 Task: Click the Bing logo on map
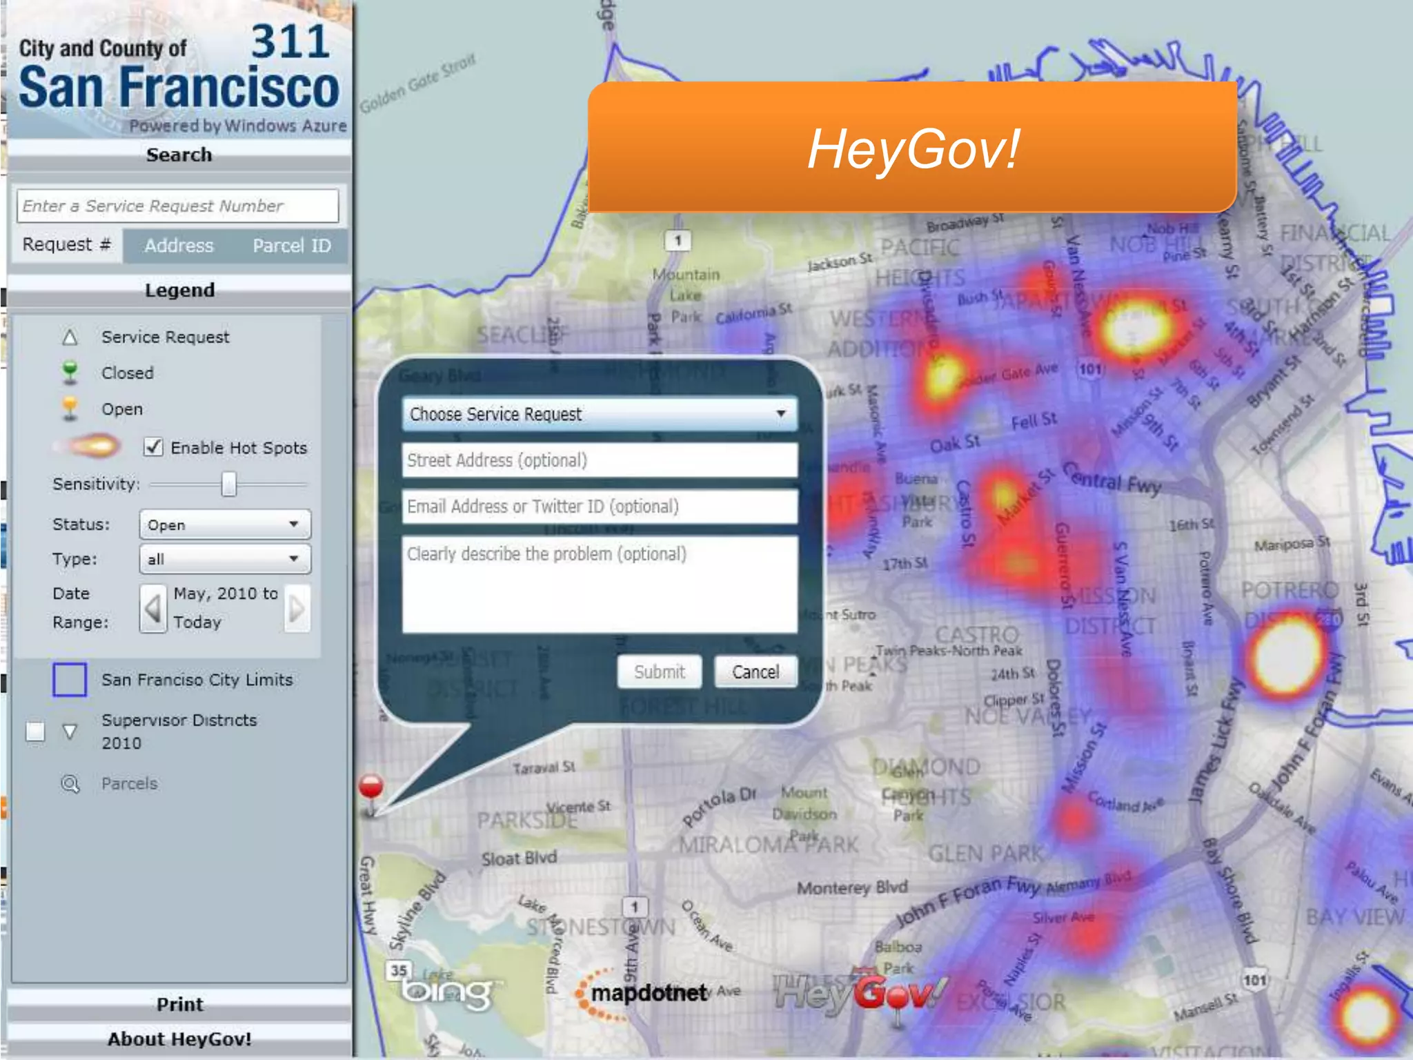tap(447, 992)
